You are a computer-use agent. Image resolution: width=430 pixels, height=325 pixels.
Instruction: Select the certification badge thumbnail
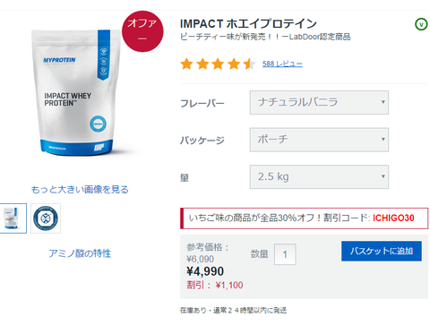pos(46,218)
